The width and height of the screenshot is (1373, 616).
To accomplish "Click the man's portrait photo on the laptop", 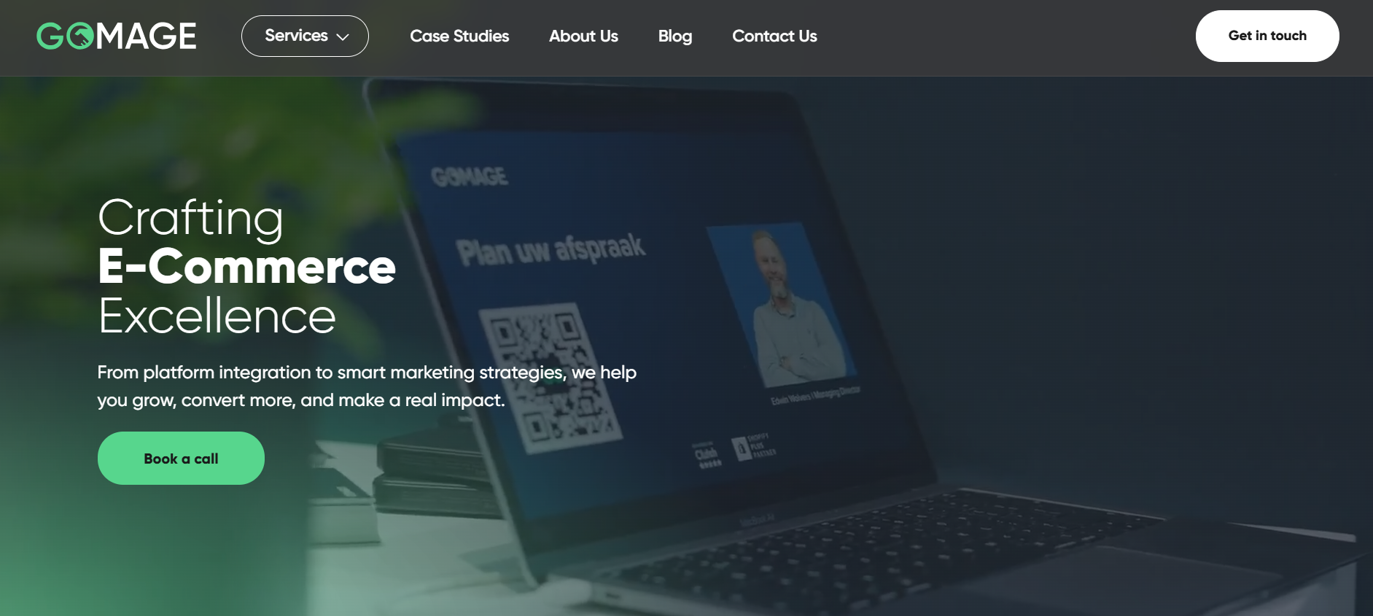I will [x=780, y=305].
